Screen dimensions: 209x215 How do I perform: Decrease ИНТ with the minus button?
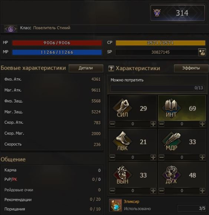(161, 124)
